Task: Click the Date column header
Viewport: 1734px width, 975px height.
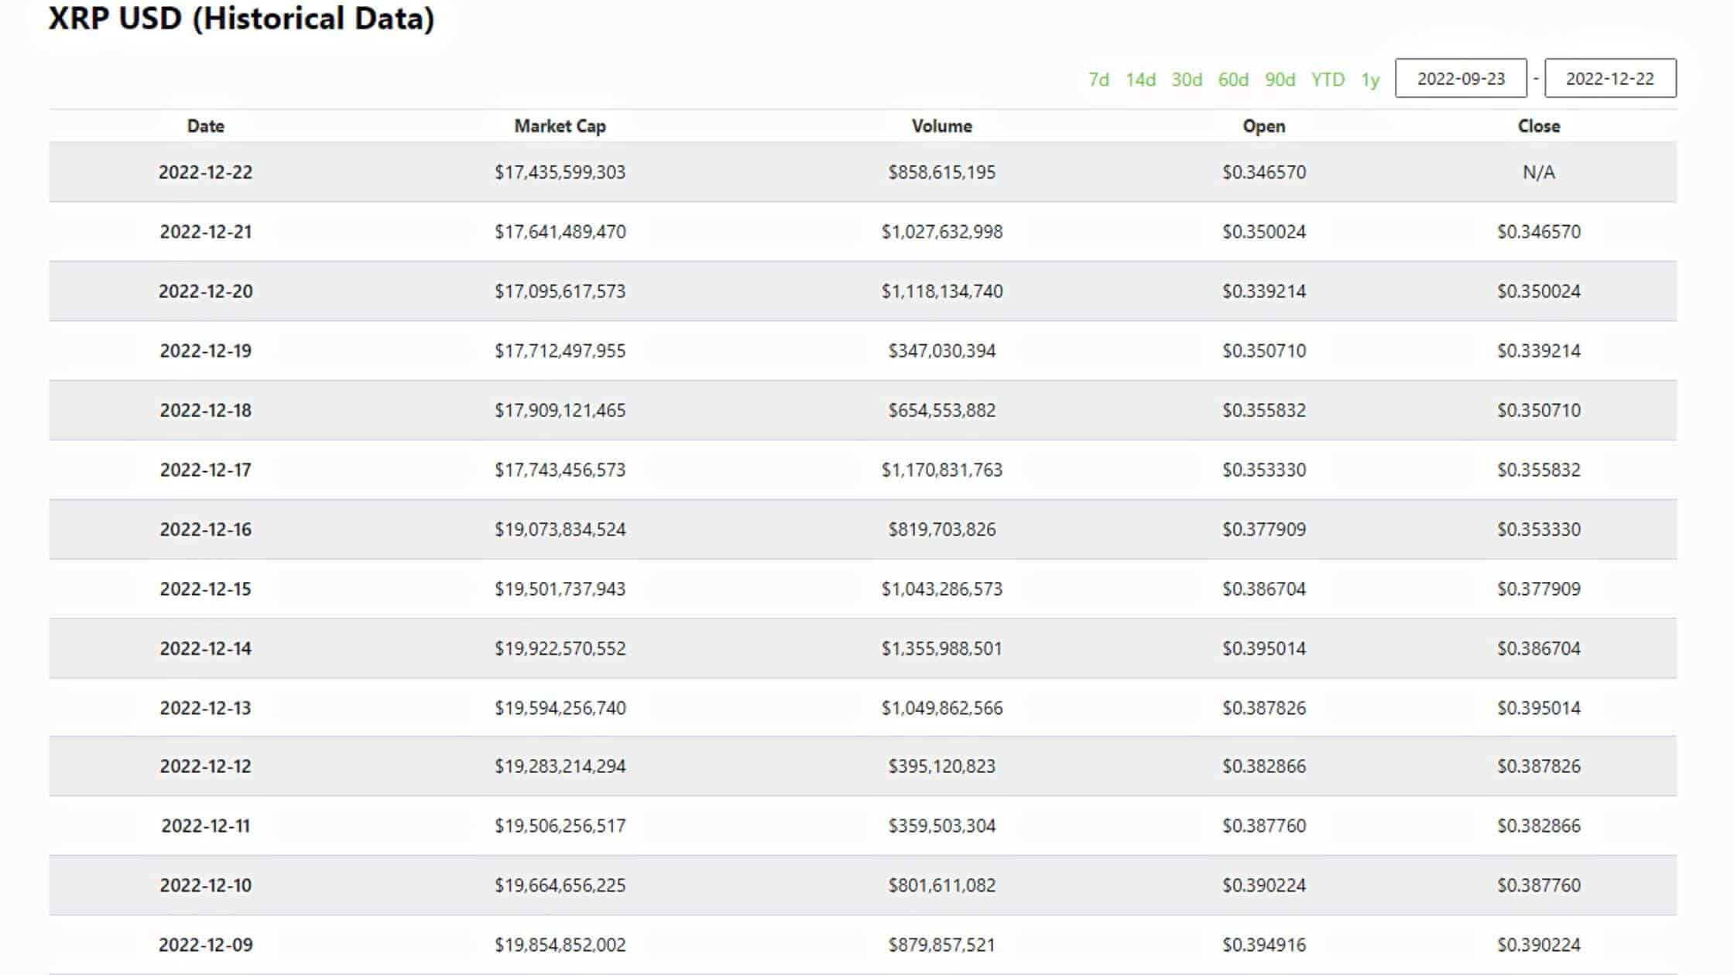Action: (x=206, y=126)
